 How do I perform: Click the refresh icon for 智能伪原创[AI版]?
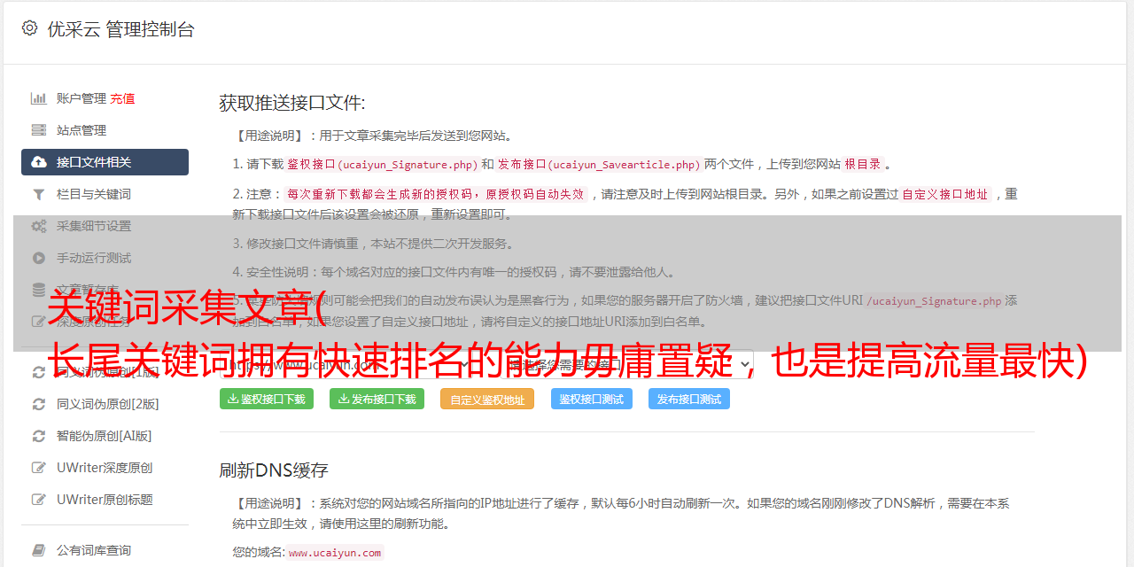click(x=39, y=436)
